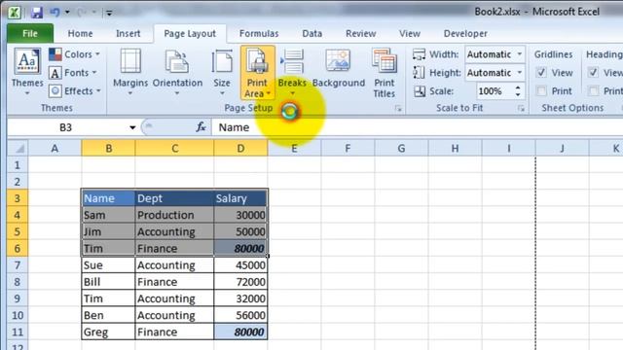Open the Themes gallery

27,72
